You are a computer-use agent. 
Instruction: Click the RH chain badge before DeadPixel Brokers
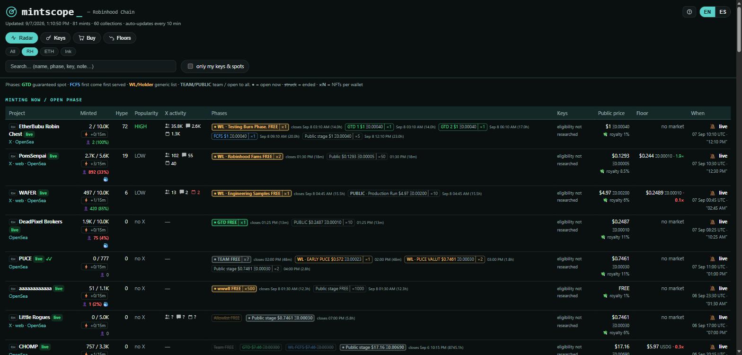13,222
